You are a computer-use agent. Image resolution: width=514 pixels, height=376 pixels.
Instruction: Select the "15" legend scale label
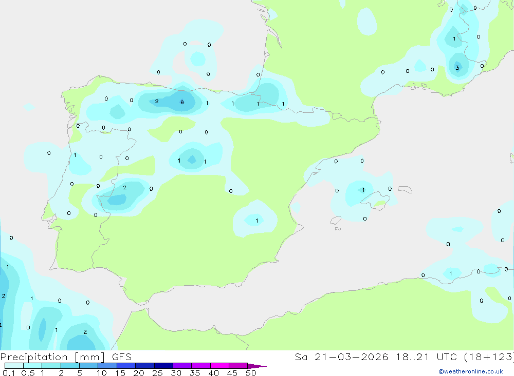(x=120, y=373)
